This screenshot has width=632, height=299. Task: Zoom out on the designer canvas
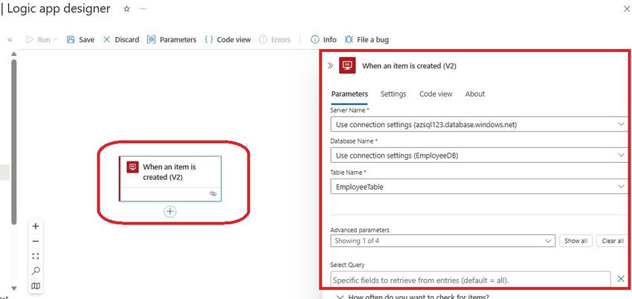pos(36,242)
